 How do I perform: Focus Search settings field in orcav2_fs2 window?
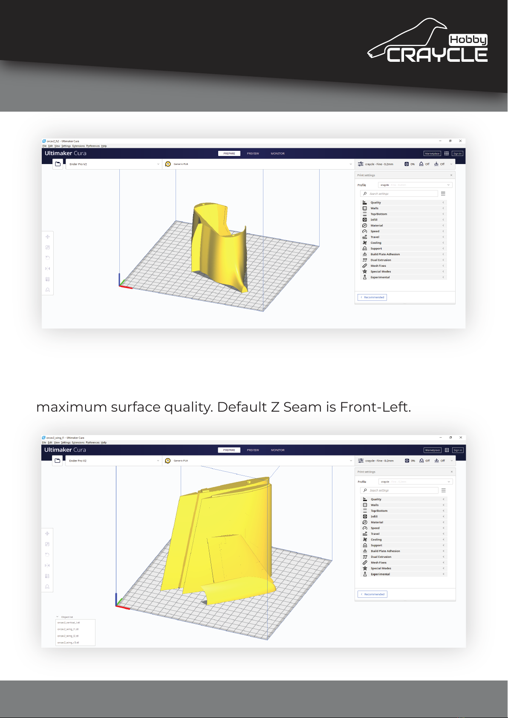tap(399, 193)
